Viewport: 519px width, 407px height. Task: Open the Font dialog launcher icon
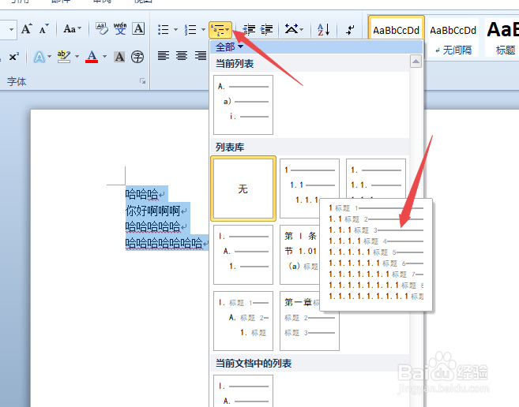[142, 81]
